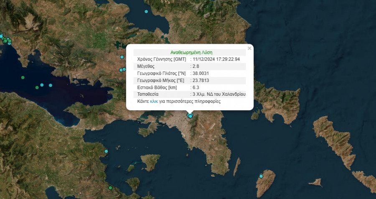Select the Χρόνος Γέννησης [GMT] timestamp row

tap(189, 59)
